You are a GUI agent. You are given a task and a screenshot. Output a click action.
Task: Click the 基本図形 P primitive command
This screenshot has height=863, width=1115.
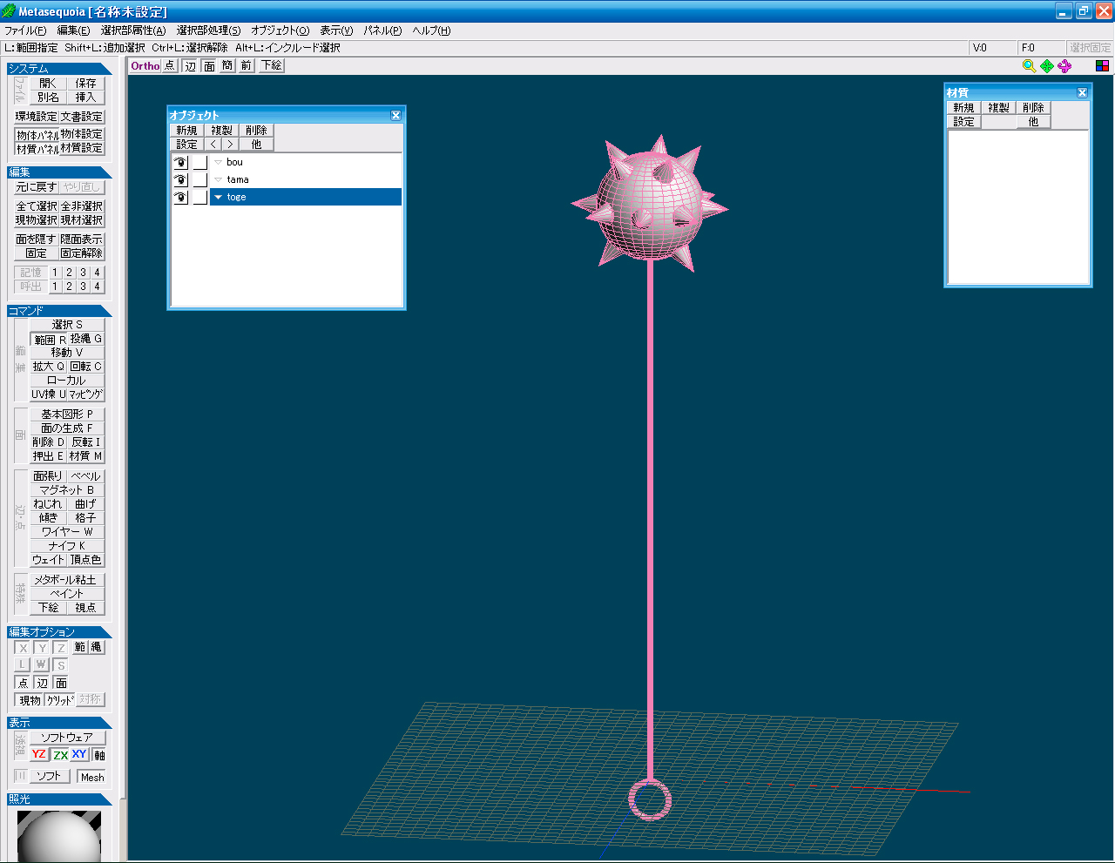pos(66,415)
